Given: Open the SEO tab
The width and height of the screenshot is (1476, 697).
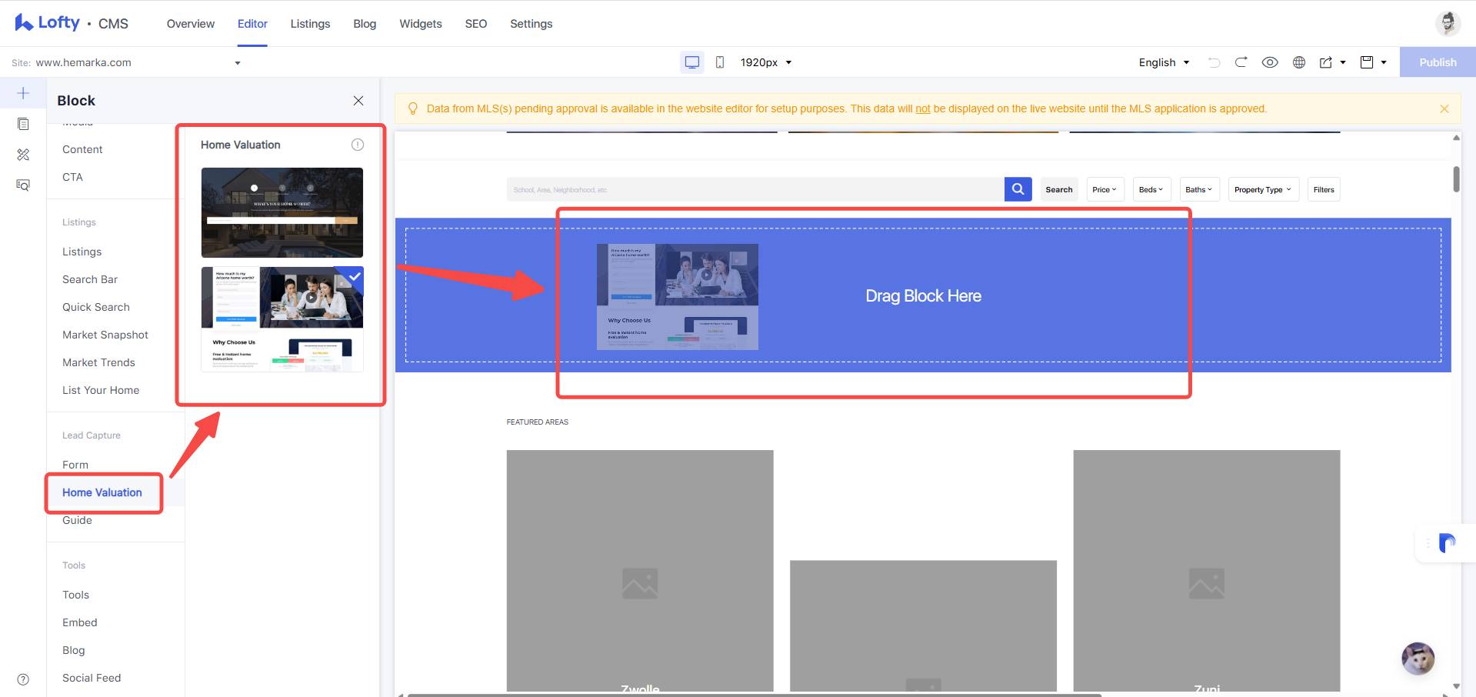Looking at the screenshot, I should (476, 24).
